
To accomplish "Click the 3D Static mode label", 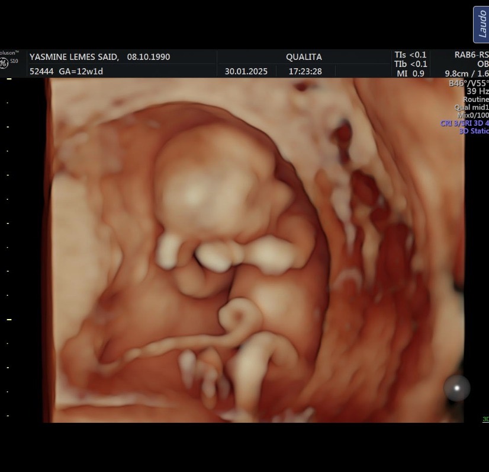I will [x=474, y=131].
